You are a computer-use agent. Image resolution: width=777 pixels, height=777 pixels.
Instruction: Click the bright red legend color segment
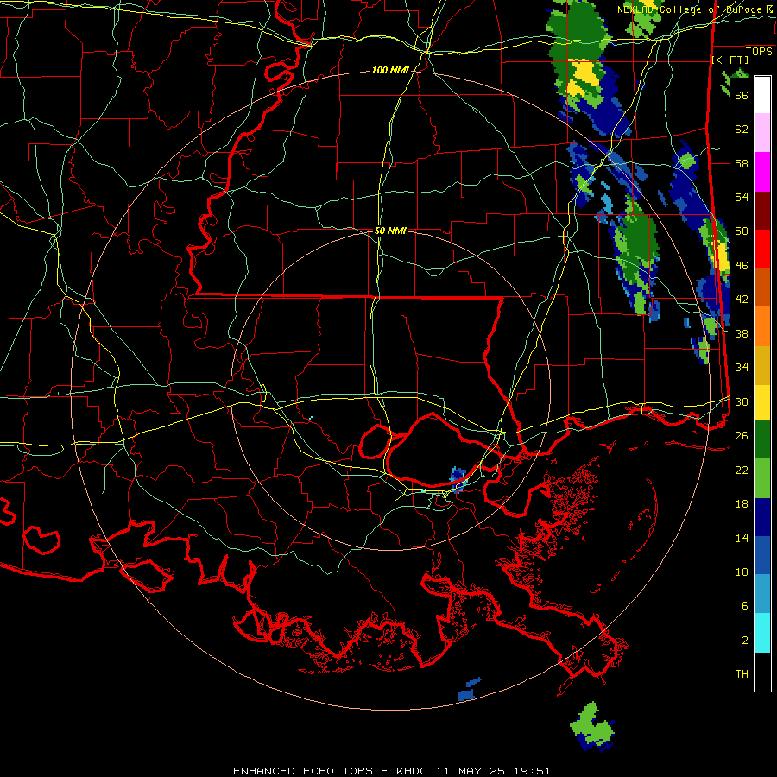click(x=762, y=249)
